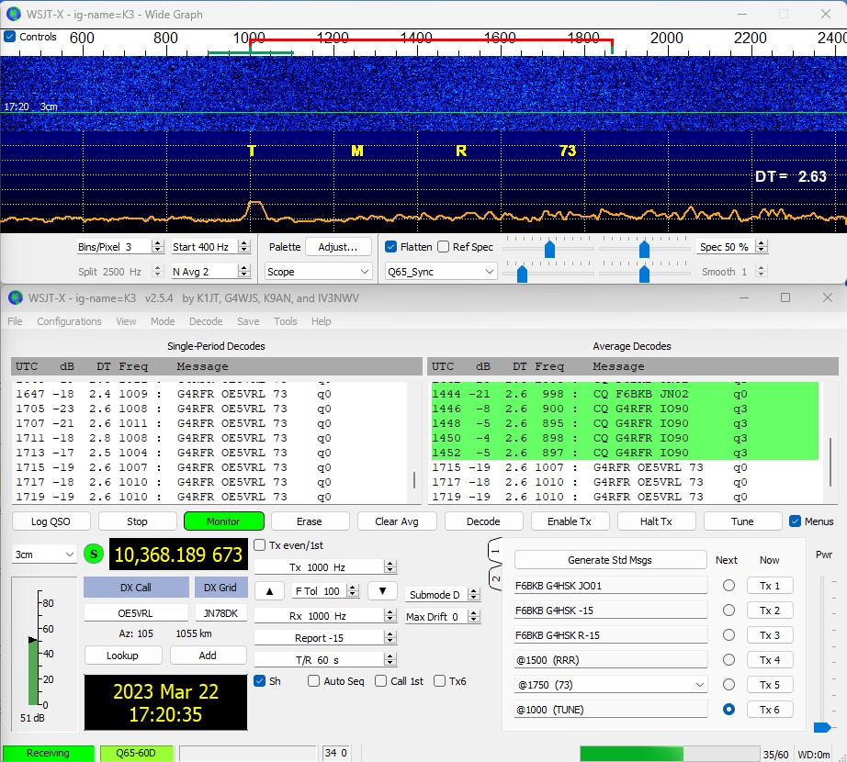The height and width of the screenshot is (762, 847).
Task: Toggle the Controls checkbox in Wide Graph
Action: click(x=10, y=37)
